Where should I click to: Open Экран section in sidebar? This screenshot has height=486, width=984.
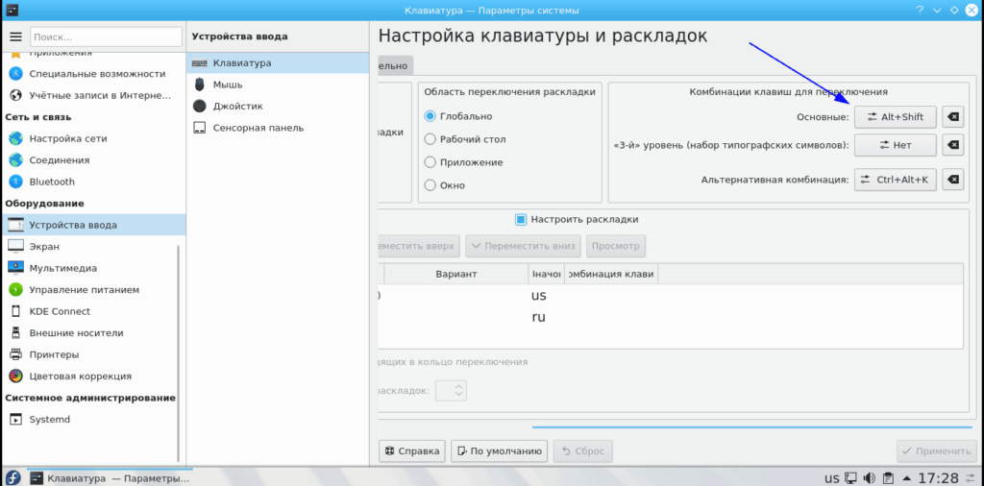click(x=44, y=247)
